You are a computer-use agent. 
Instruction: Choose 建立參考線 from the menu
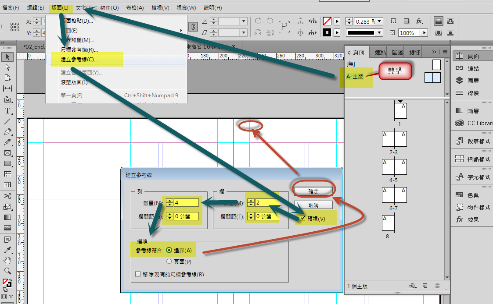(79, 60)
